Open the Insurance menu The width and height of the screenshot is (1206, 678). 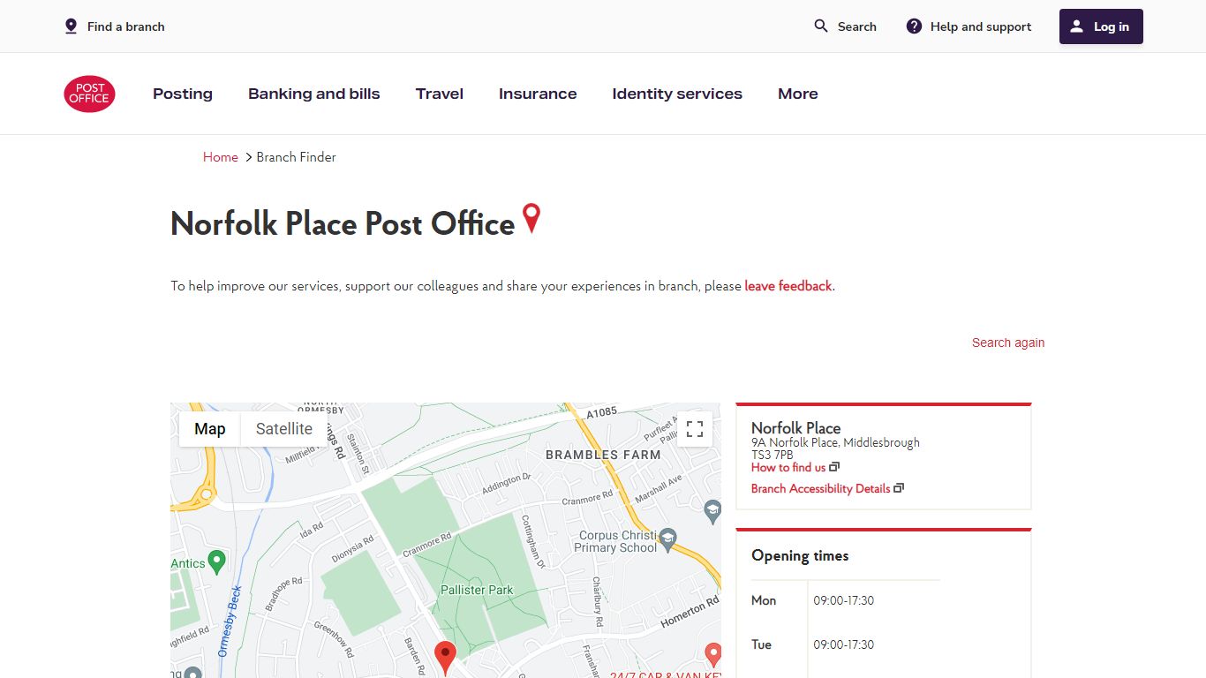pyautogui.click(x=538, y=94)
